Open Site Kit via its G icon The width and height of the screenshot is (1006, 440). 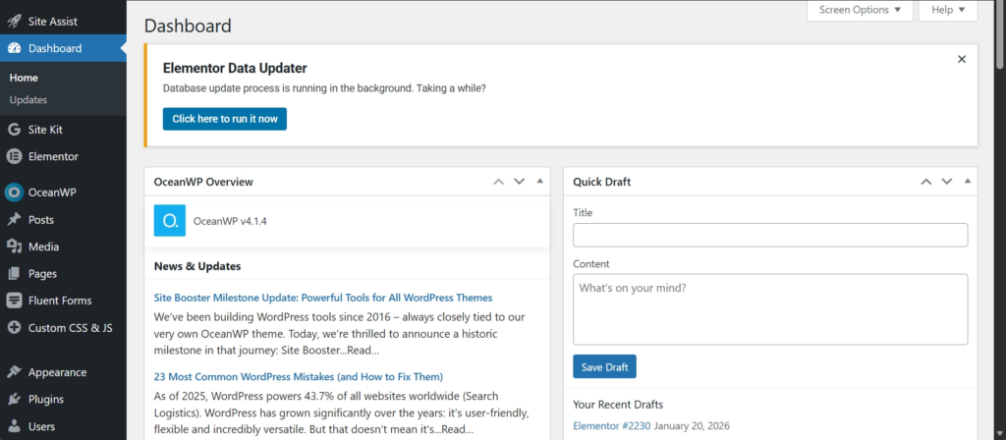pyautogui.click(x=14, y=130)
